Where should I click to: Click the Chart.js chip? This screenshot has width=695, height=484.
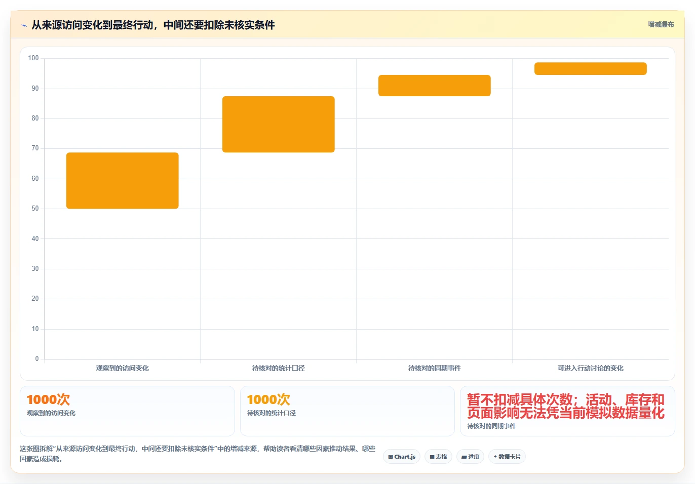pos(402,457)
